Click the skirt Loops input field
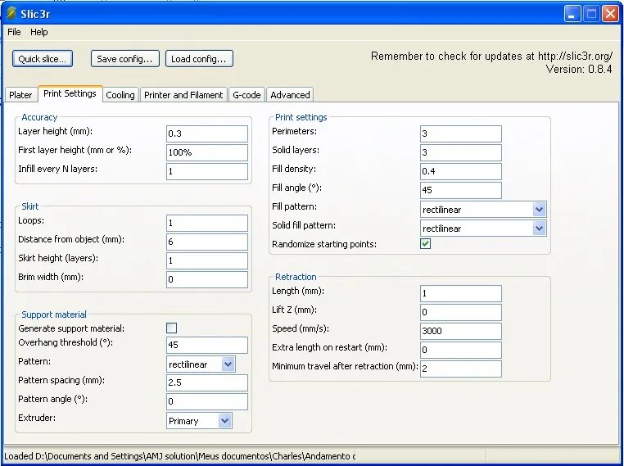This screenshot has height=466, width=624. pos(207,223)
